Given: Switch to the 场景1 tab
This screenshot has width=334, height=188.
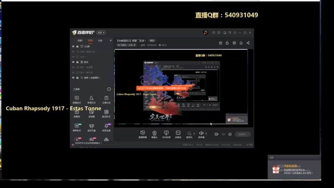Looking at the screenshot, I should click(x=80, y=41).
